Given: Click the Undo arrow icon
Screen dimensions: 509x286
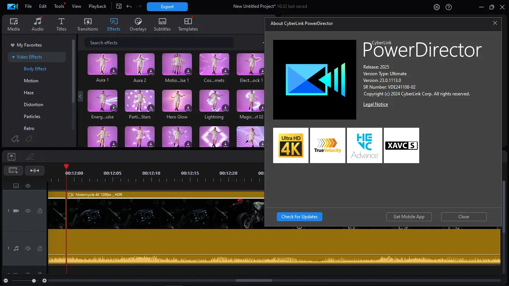Looking at the screenshot, I should point(129,6).
